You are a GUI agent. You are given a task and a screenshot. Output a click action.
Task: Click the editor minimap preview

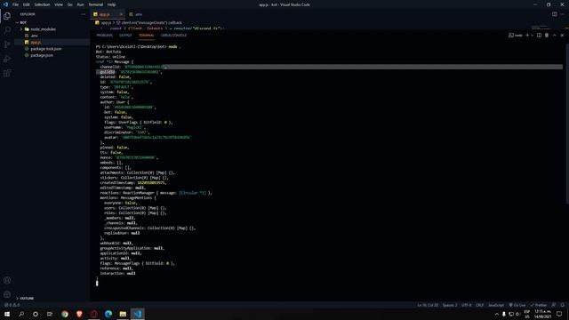(x=541, y=28)
